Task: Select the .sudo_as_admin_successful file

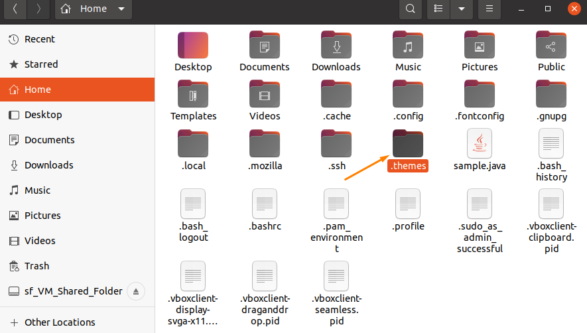Action: pyautogui.click(x=480, y=204)
